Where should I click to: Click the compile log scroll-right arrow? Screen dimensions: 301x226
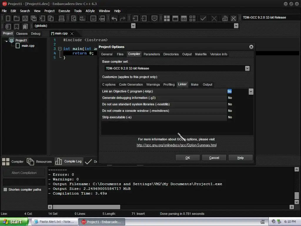[x=292, y=207]
